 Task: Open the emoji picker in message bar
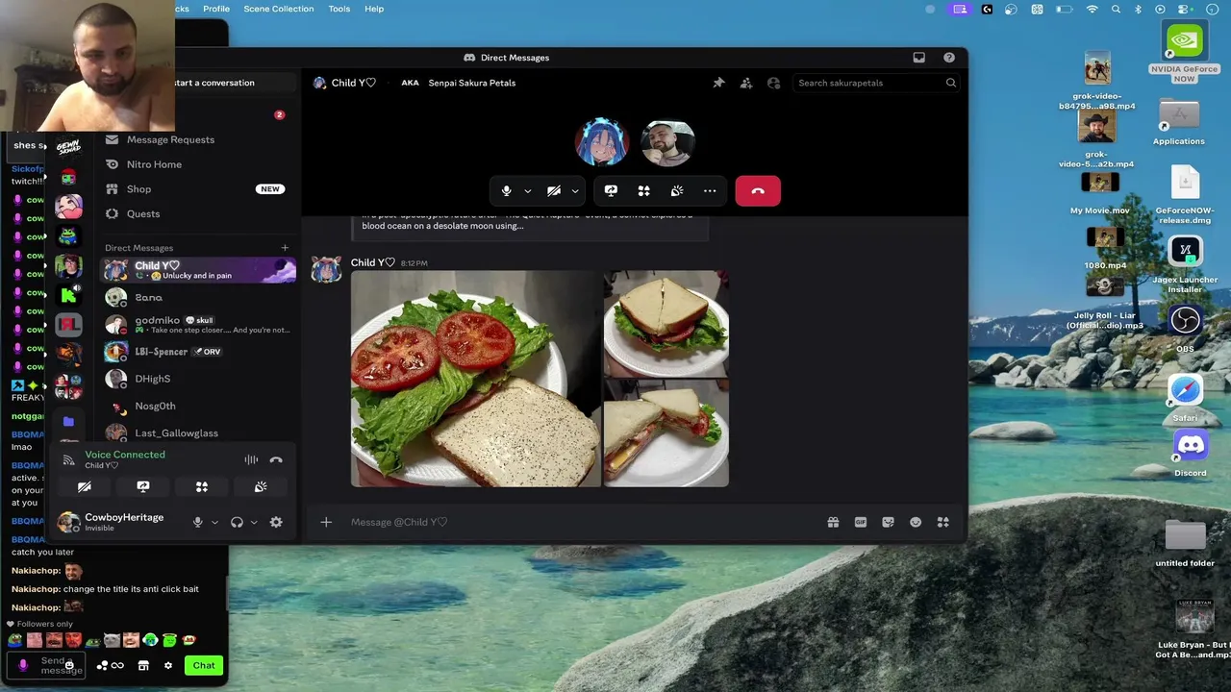pyautogui.click(x=916, y=522)
